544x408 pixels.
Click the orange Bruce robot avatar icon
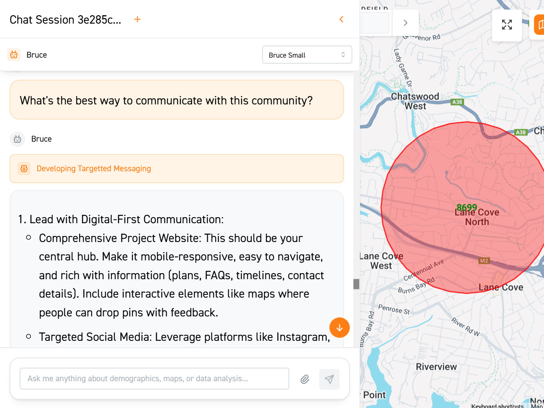pos(14,55)
